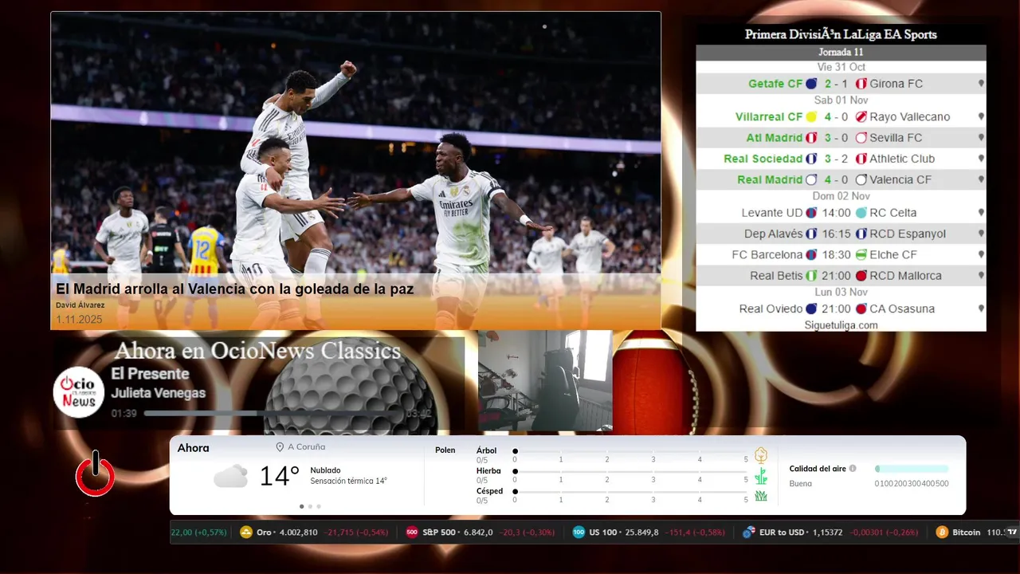Click the Hierba pollen plant icon
The height and width of the screenshot is (574, 1020).
(x=761, y=476)
